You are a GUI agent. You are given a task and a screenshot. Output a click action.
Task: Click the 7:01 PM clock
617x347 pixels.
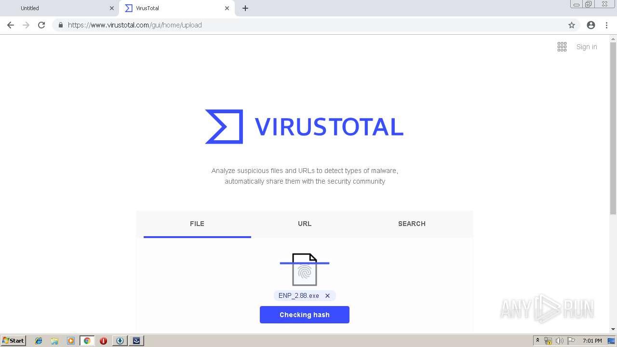tap(592, 341)
